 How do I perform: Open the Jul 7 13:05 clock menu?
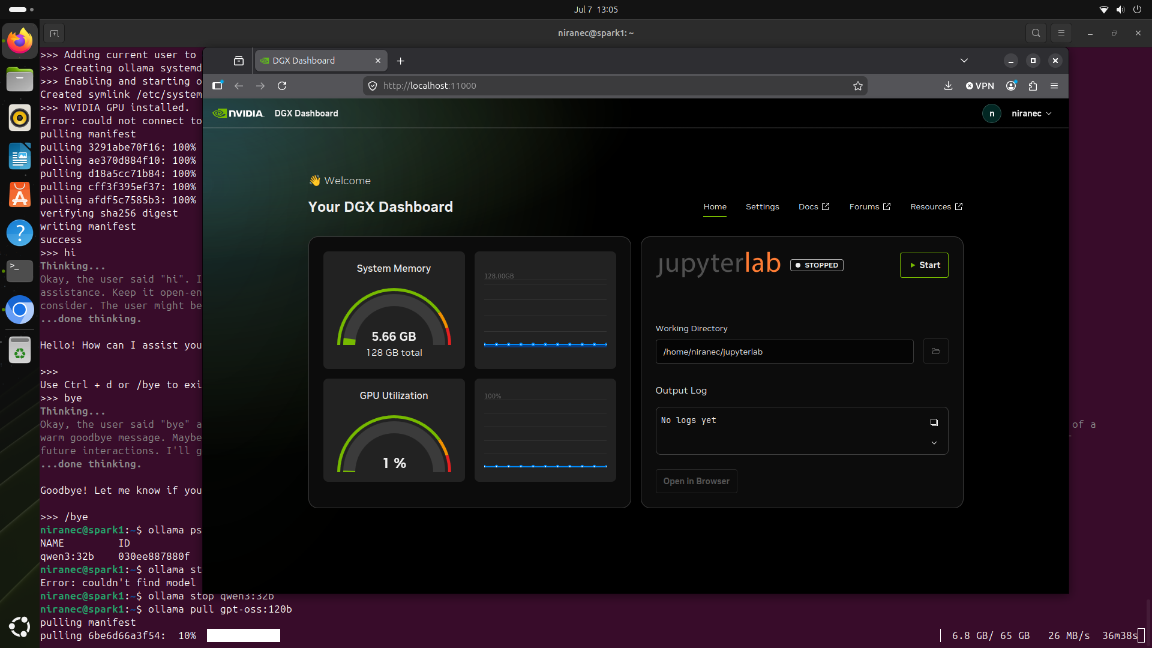(x=596, y=10)
